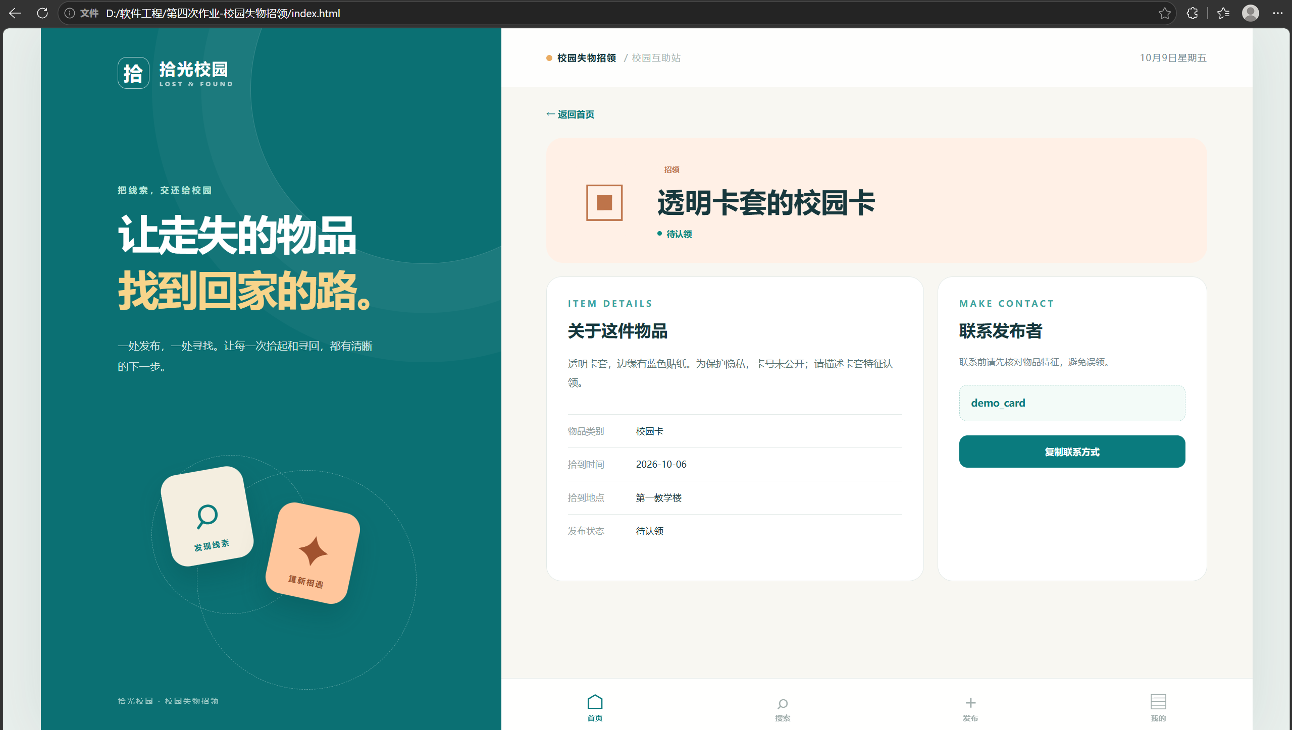The image size is (1292, 730).
Task: Switch to the 我的 tab
Action: 1158,707
